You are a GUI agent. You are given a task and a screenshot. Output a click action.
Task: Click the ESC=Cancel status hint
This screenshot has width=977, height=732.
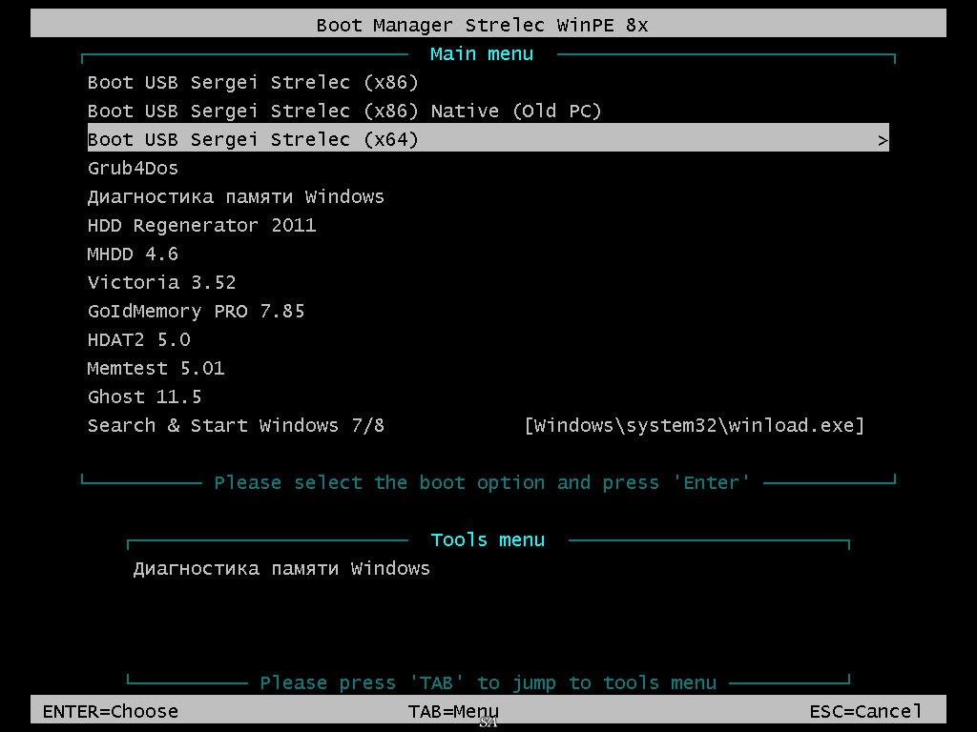pyautogui.click(x=865, y=711)
